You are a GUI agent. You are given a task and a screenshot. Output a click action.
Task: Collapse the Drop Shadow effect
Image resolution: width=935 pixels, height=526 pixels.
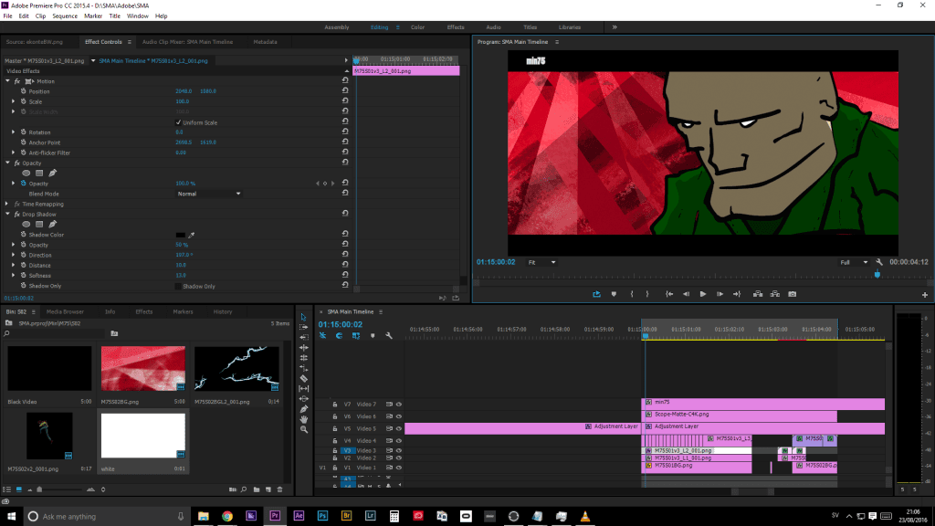[7, 214]
